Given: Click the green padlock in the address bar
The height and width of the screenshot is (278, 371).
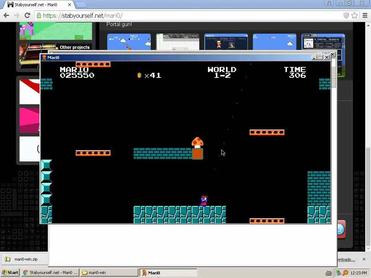Looking at the screenshot, I should 39,16.
